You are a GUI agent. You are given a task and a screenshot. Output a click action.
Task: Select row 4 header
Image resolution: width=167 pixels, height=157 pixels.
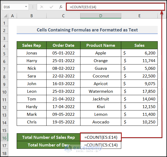coord(4,45)
